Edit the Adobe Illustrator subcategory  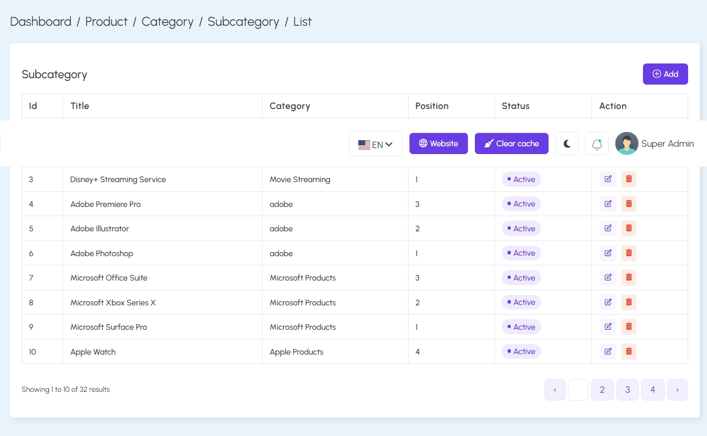[x=608, y=228]
